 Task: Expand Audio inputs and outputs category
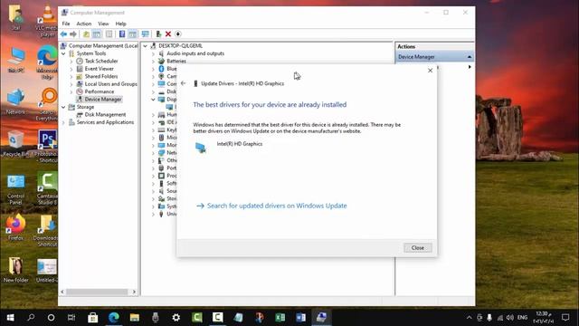(x=153, y=53)
